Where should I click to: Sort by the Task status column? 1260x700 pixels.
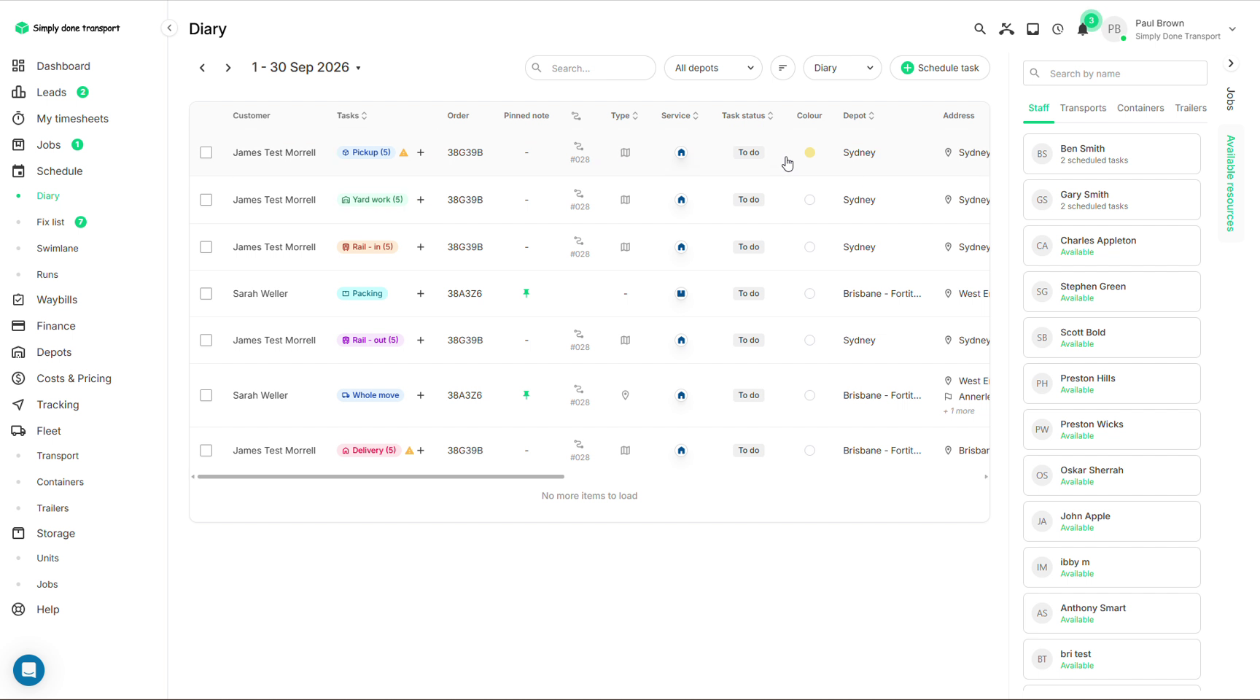coord(747,116)
